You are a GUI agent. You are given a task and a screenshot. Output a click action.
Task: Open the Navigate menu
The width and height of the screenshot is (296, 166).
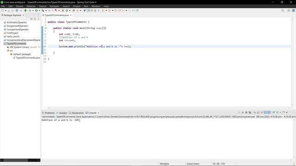coord(55,6)
